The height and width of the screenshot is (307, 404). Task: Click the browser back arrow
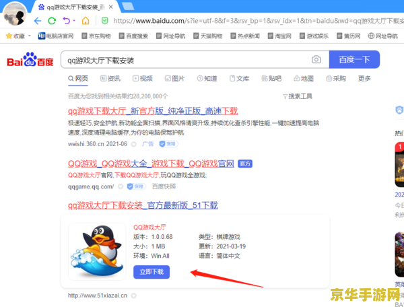pyautogui.click(x=38, y=21)
